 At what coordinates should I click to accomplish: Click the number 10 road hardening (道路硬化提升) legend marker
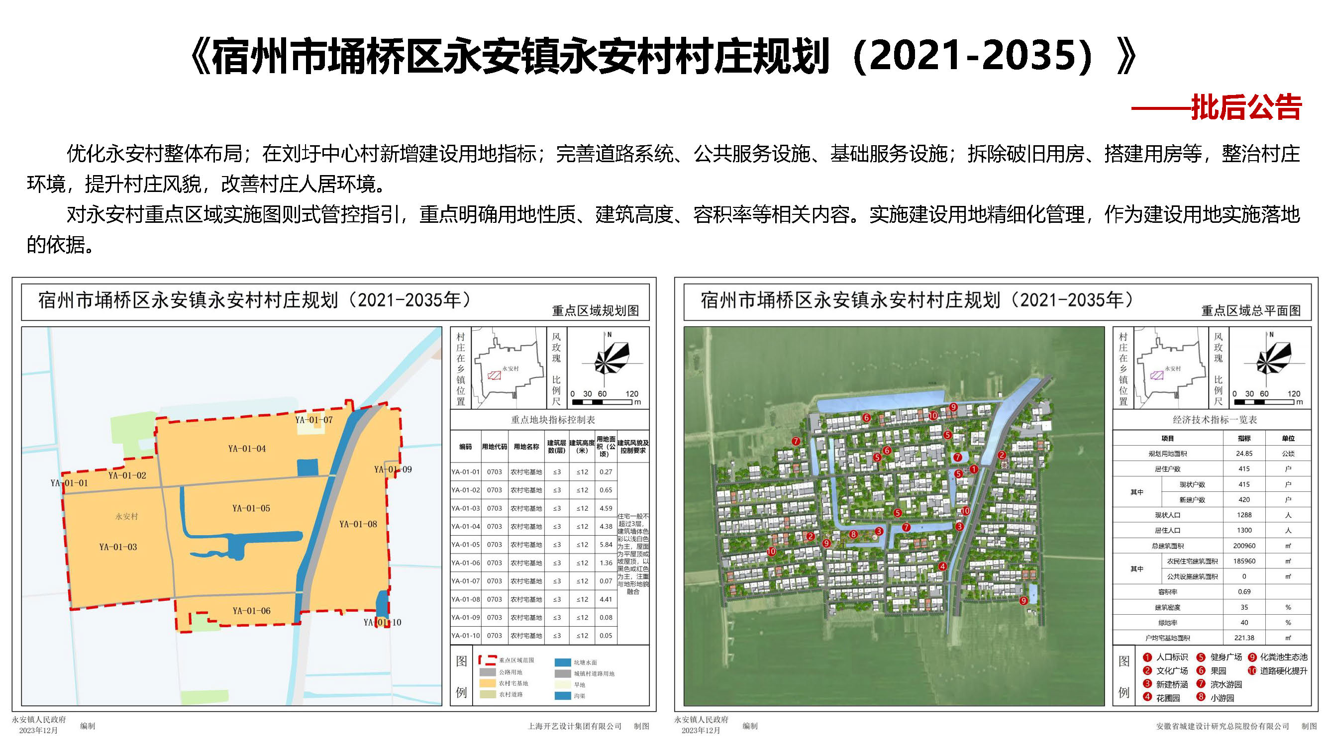click(1252, 670)
